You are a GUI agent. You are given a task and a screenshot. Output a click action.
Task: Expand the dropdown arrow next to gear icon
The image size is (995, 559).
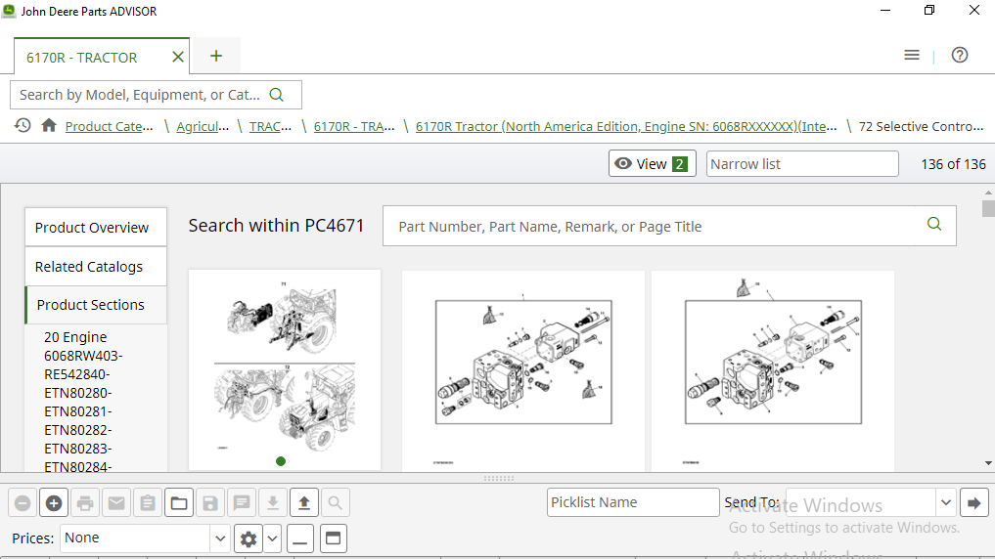click(x=273, y=538)
